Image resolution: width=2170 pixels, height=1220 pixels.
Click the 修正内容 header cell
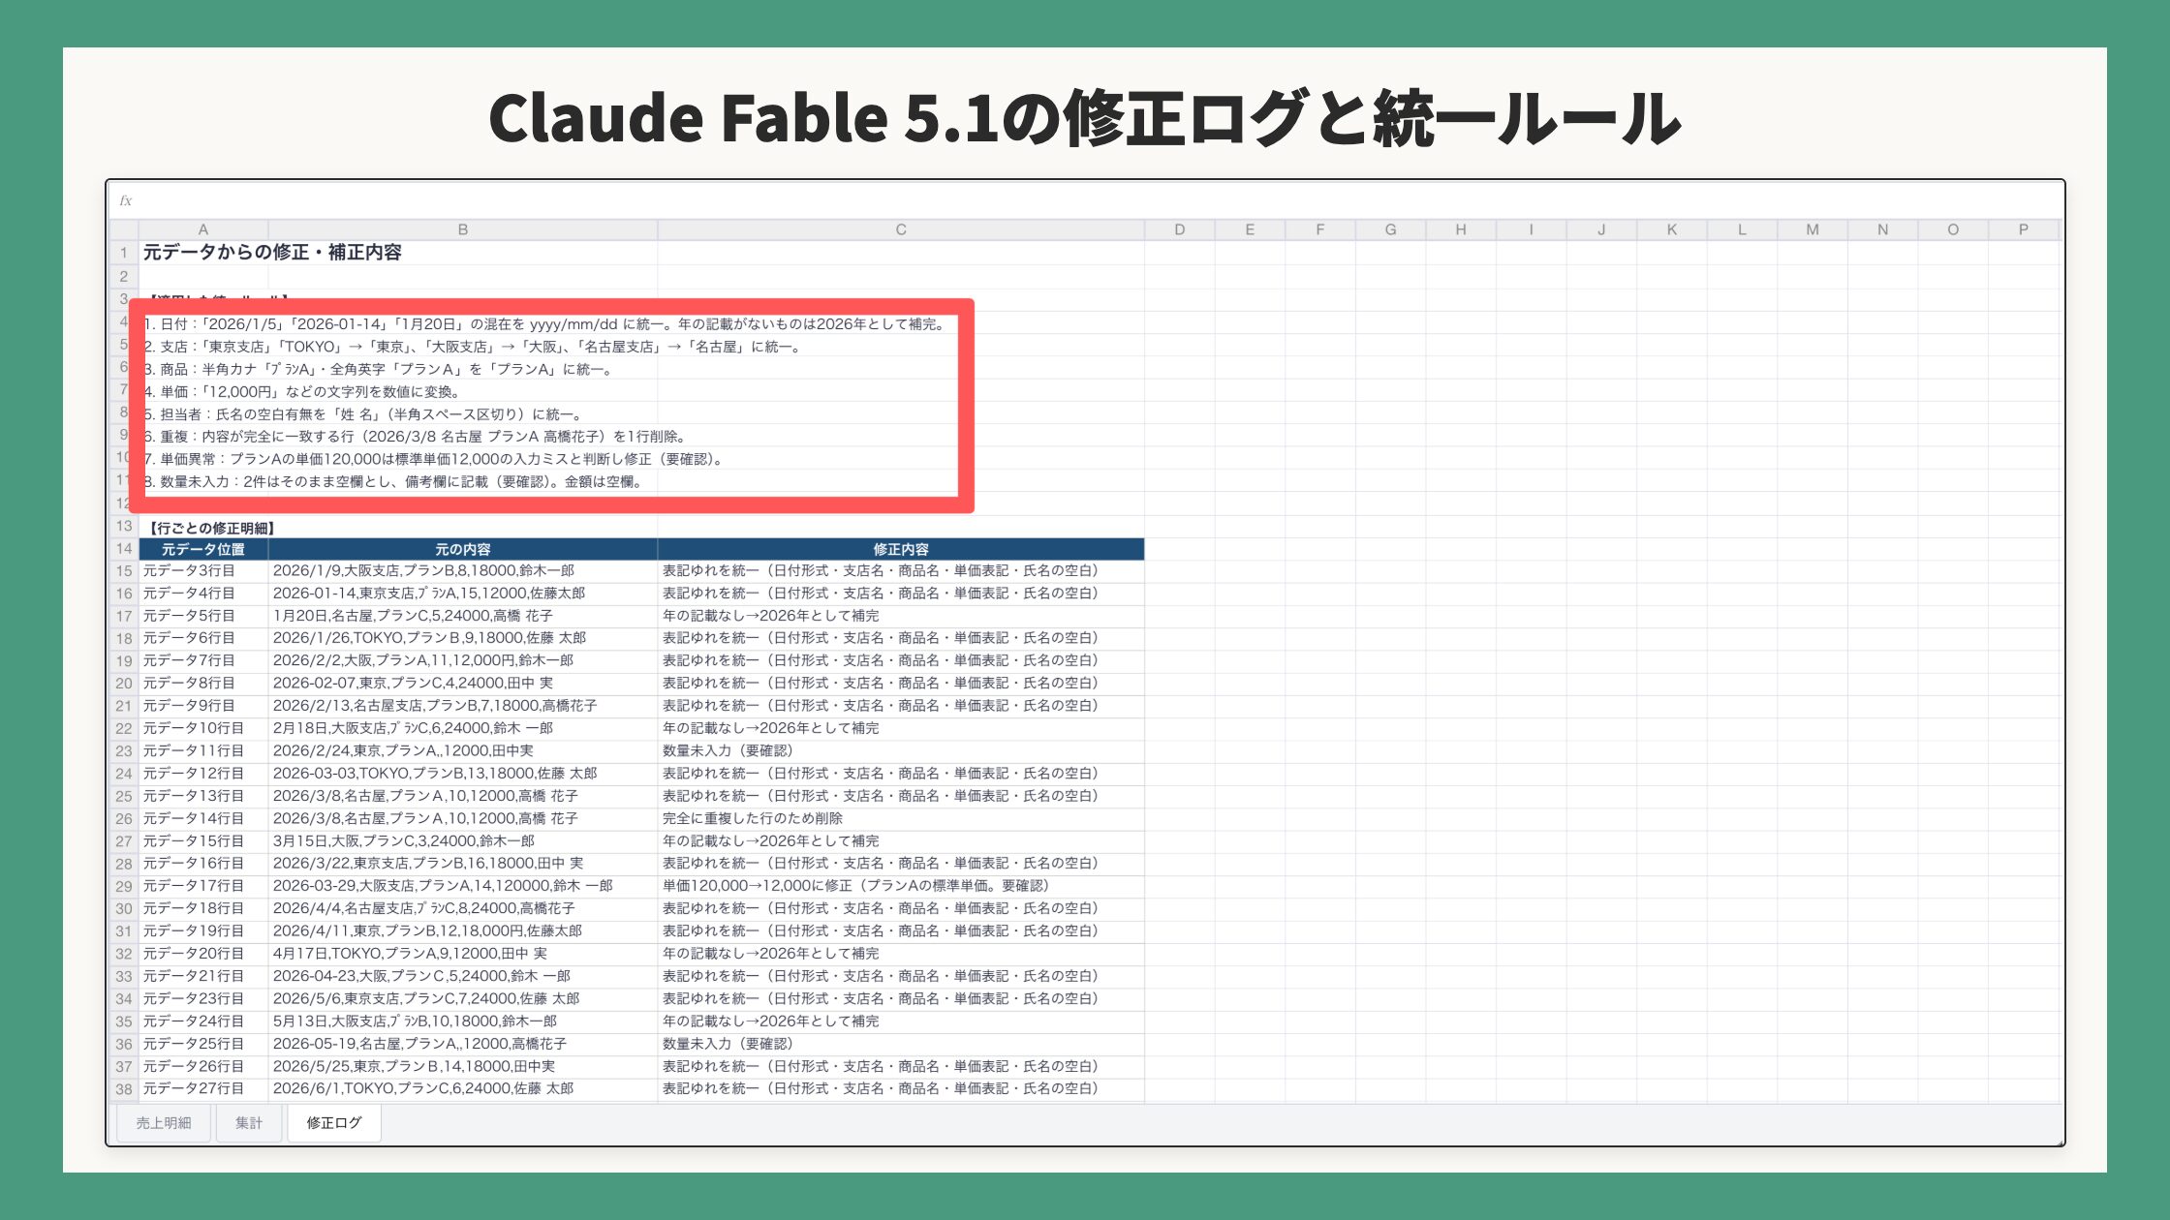901,549
